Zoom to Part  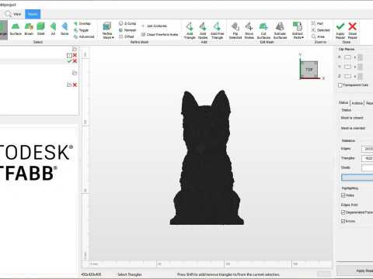coord(317,23)
